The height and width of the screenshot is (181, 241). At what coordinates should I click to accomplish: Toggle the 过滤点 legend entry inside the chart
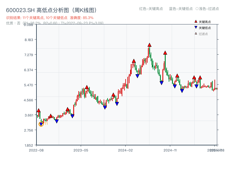201,34
